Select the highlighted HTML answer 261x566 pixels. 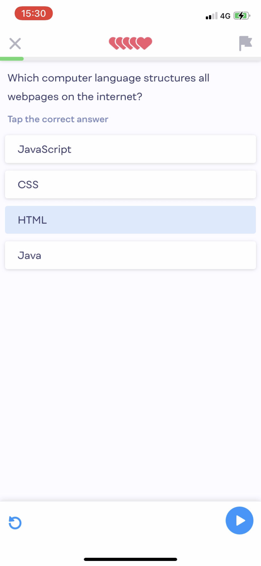[x=130, y=220]
